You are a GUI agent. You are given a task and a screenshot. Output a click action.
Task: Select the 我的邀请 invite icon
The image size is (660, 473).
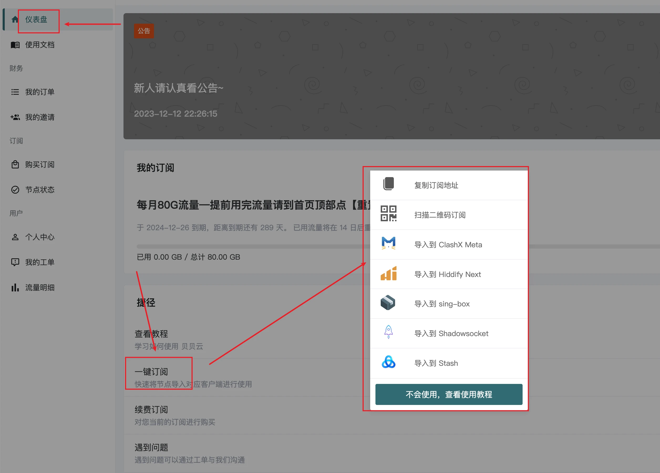click(15, 117)
